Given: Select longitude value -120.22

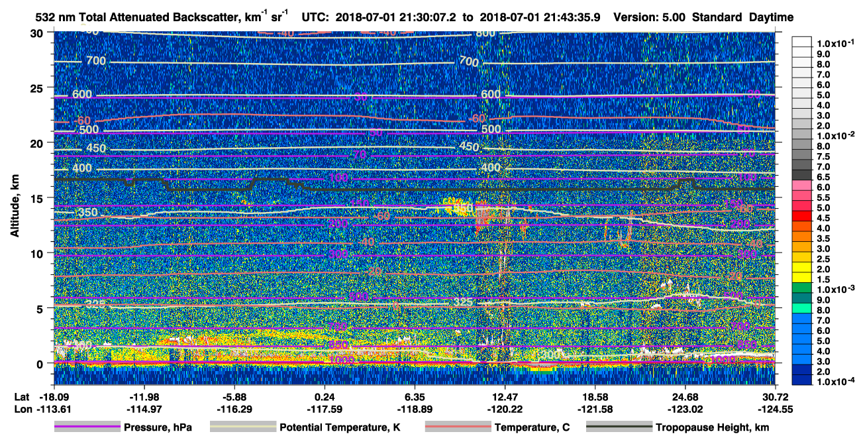Looking at the screenshot, I should 505,409.
